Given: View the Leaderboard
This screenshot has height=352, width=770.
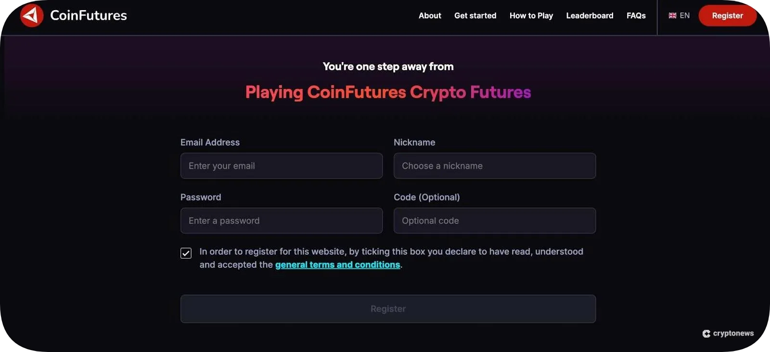Looking at the screenshot, I should coord(590,15).
